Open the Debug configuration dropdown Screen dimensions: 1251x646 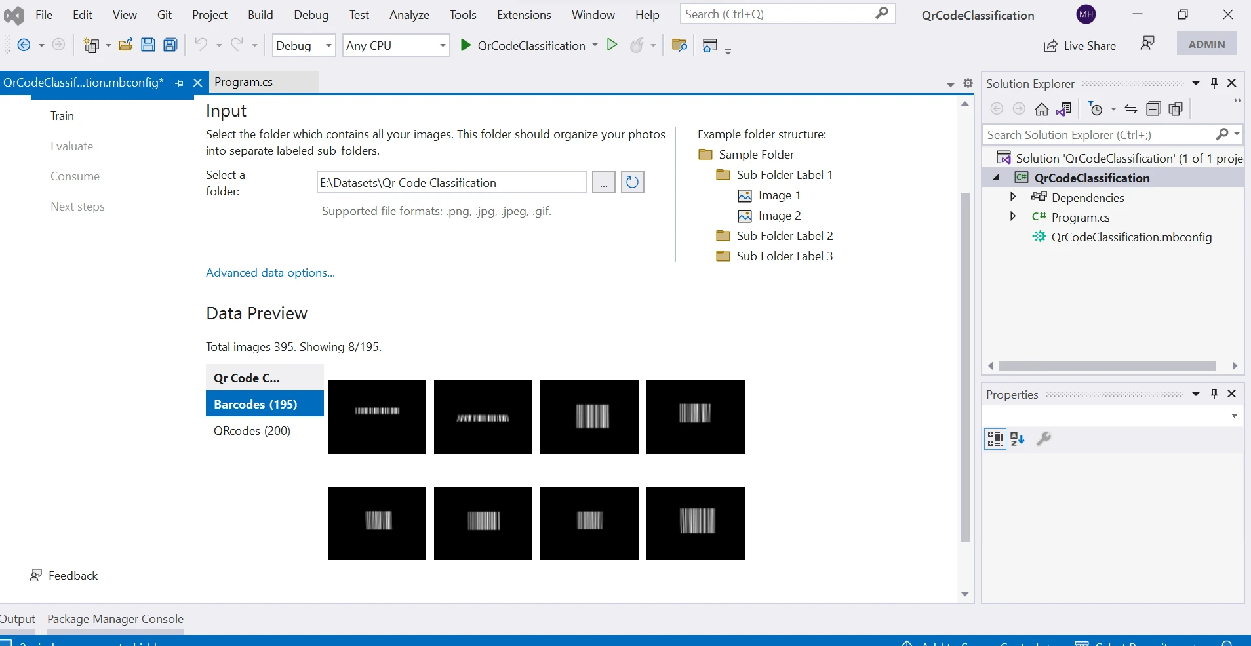[x=304, y=45]
